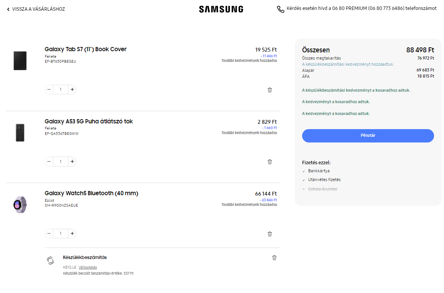The width and height of the screenshot is (444, 293).
Task: Click Galaxy Watch5 quantity input field
Action: coord(60,233)
